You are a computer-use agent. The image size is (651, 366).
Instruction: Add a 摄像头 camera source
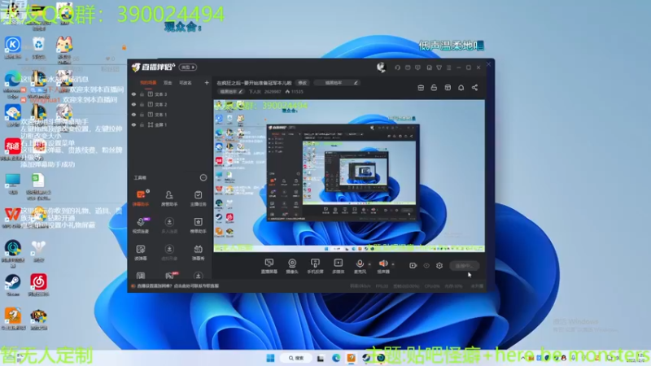click(292, 266)
